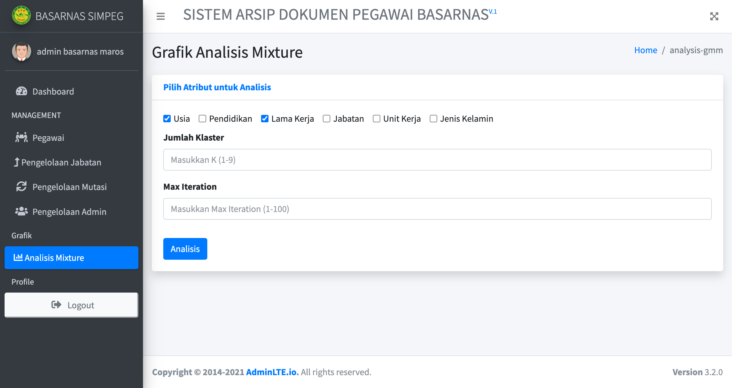Click the Dashboard speedometer icon

(21, 91)
